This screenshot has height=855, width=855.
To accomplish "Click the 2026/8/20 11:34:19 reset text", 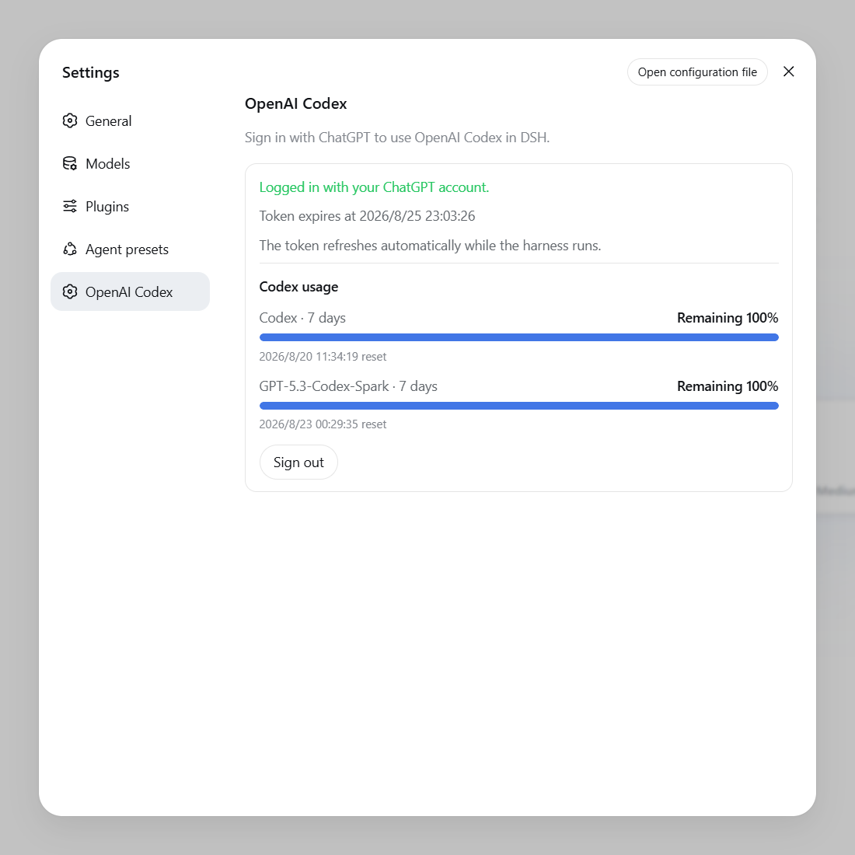I will pyautogui.click(x=323, y=357).
